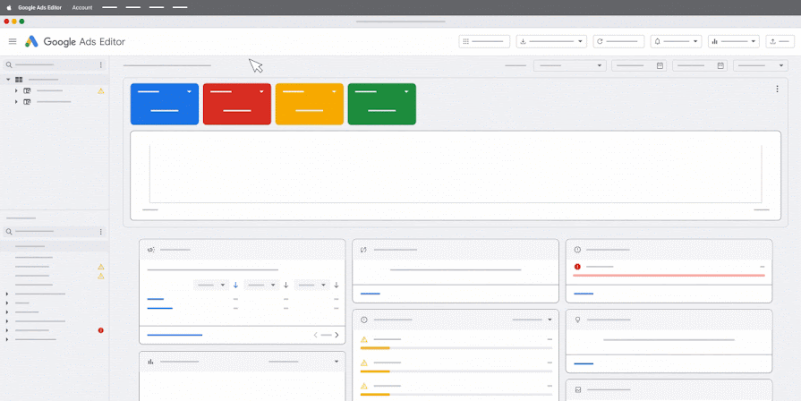Click the blue link in the errors card
Screen dimensions: 801x401
[x=584, y=294]
